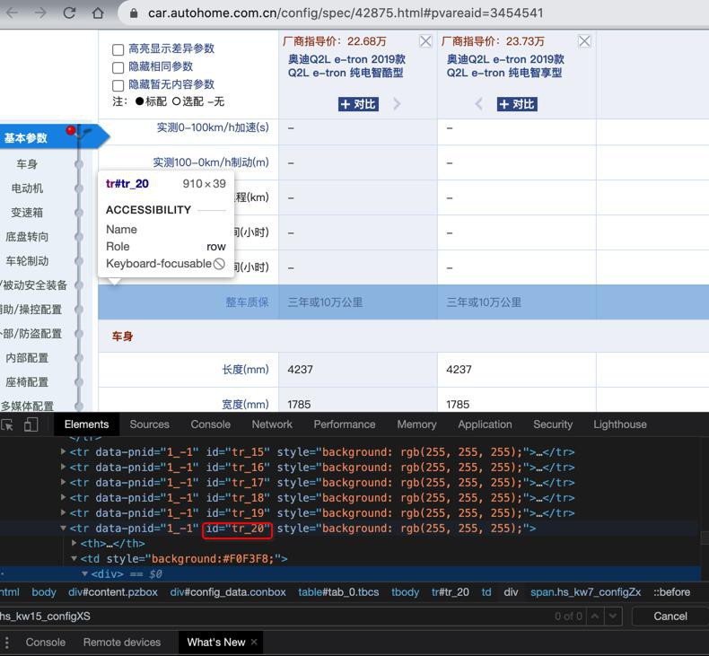709x656 pixels.
Task: Move 纯电智酷型 column right with arrow
Action: [397, 104]
